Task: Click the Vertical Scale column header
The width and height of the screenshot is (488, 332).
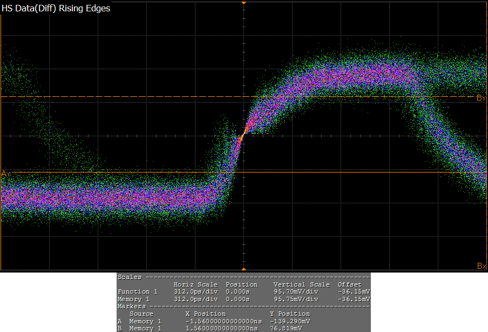Action: (x=301, y=284)
